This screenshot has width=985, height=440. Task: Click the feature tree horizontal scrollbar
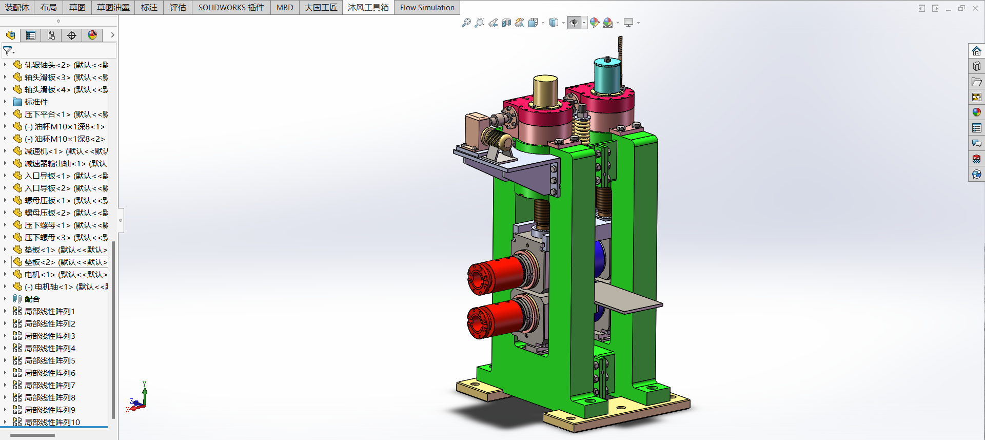[x=32, y=435]
